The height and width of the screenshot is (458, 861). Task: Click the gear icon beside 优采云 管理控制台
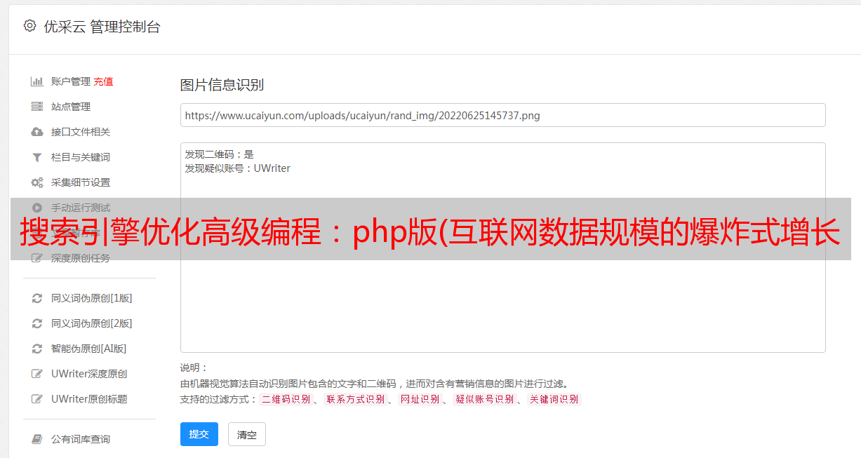coord(29,26)
